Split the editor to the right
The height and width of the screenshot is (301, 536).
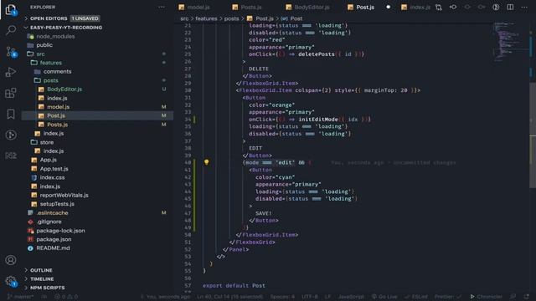510,8
